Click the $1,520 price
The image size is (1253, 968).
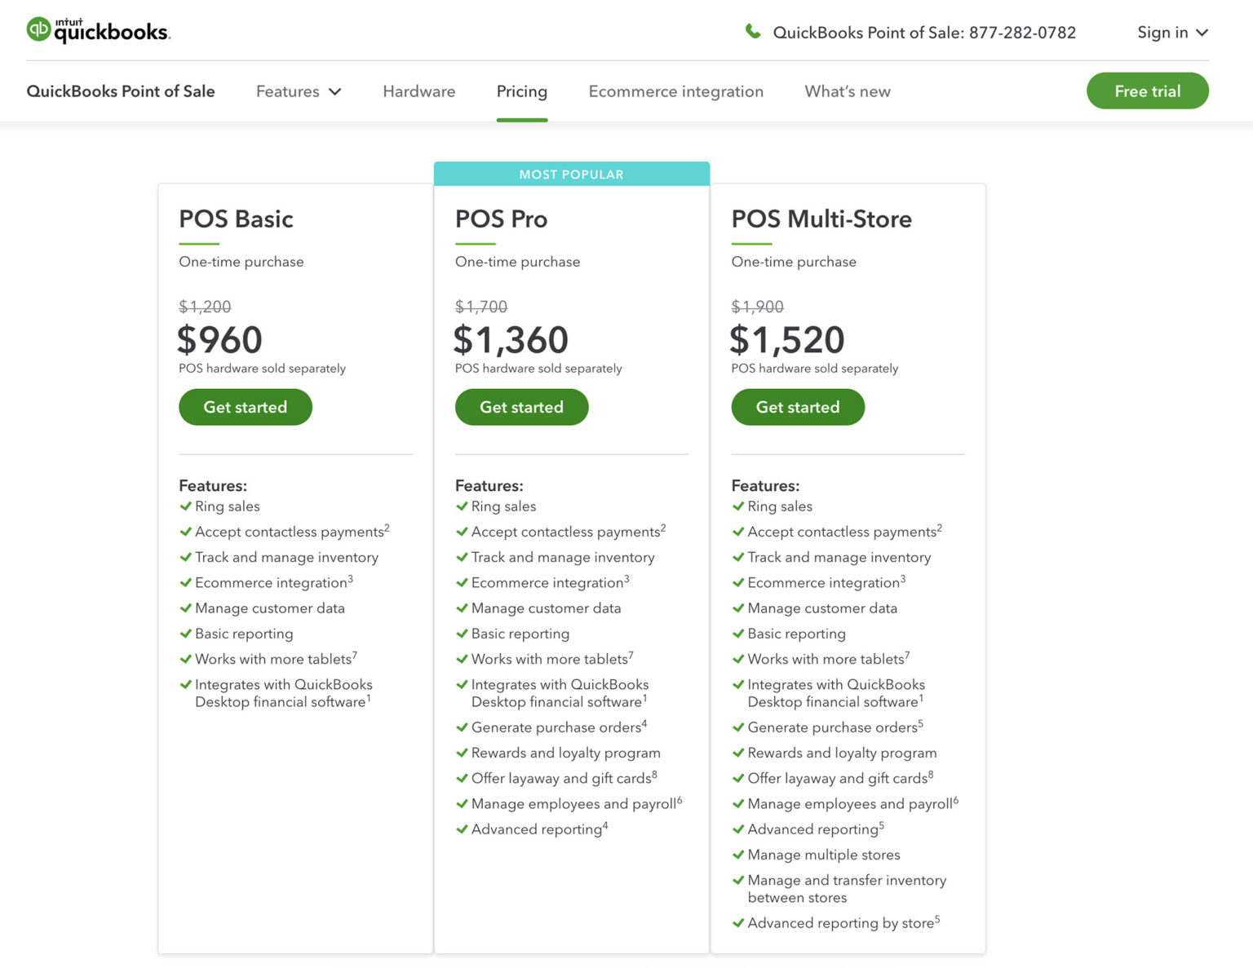click(787, 339)
